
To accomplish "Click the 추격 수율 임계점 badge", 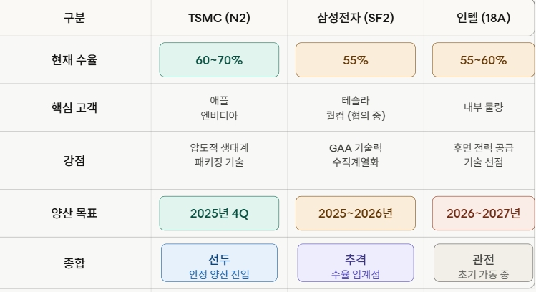I will point(356,263).
